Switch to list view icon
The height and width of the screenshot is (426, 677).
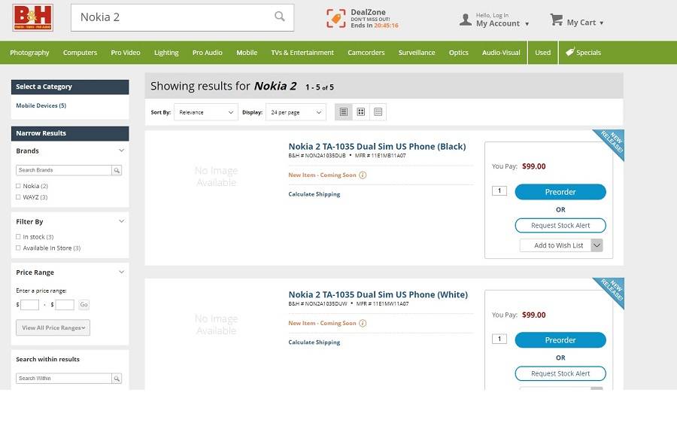344,112
